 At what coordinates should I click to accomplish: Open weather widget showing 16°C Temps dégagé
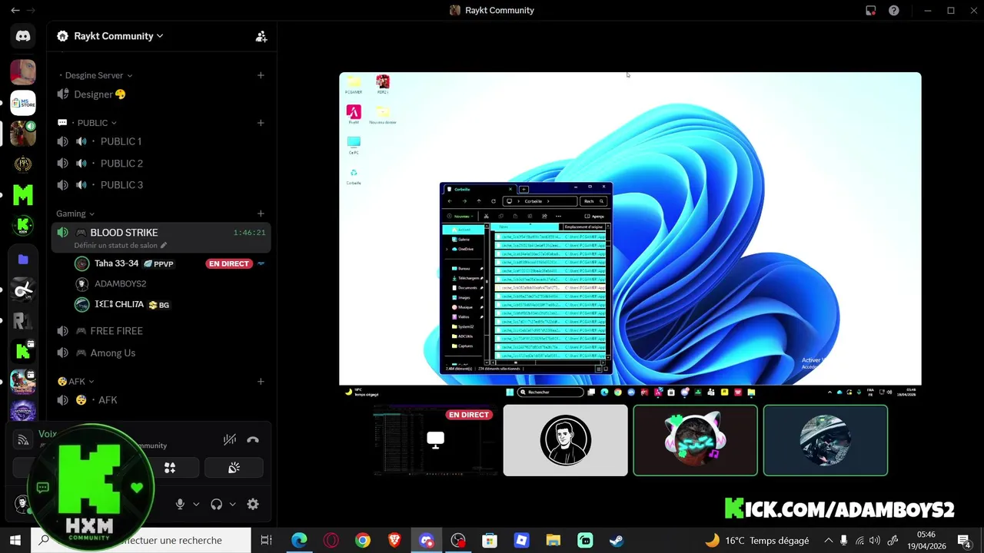[757, 540]
